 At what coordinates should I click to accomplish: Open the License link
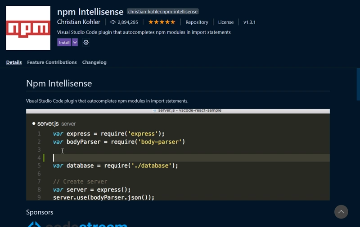pos(226,22)
